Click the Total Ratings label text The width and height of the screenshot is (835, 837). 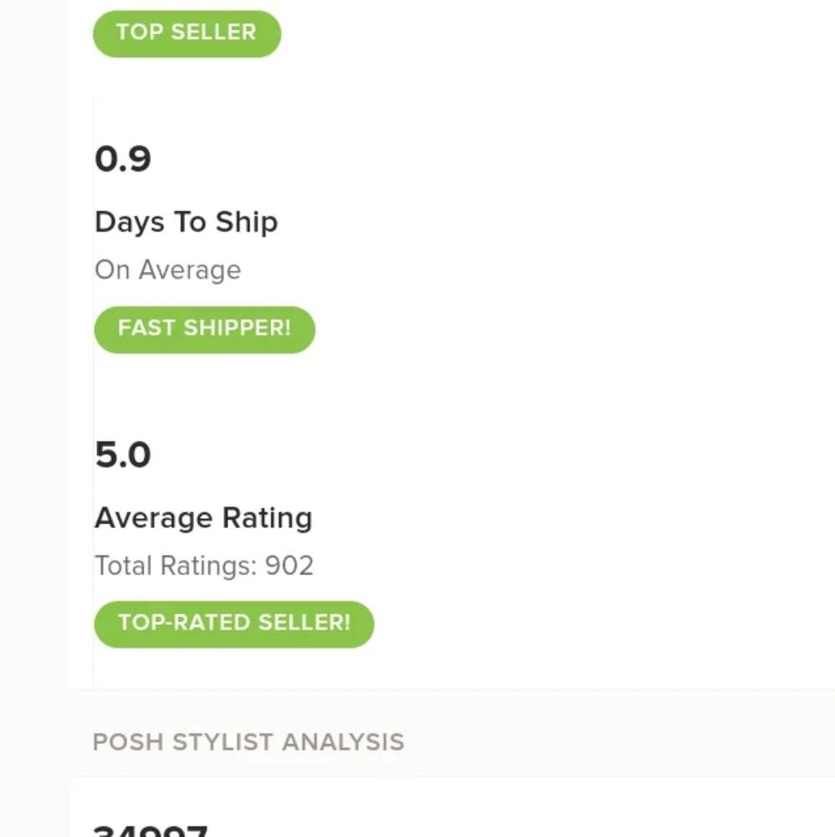pyautogui.click(x=176, y=566)
